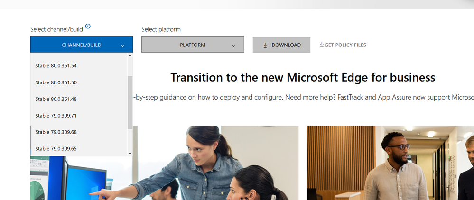
Task: Click the Select channel/build label
Action: coord(56,29)
